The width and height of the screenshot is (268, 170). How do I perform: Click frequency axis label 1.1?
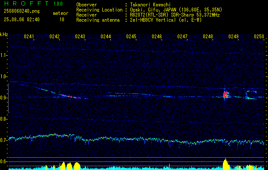pyautogui.click(x=3, y=55)
